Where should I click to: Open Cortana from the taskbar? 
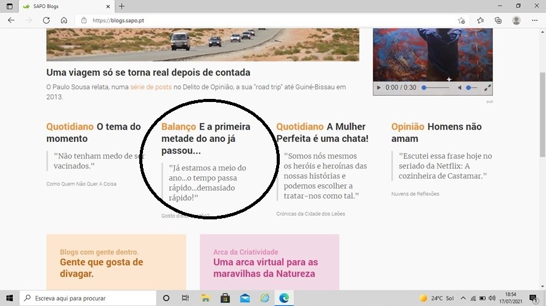coord(166,298)
